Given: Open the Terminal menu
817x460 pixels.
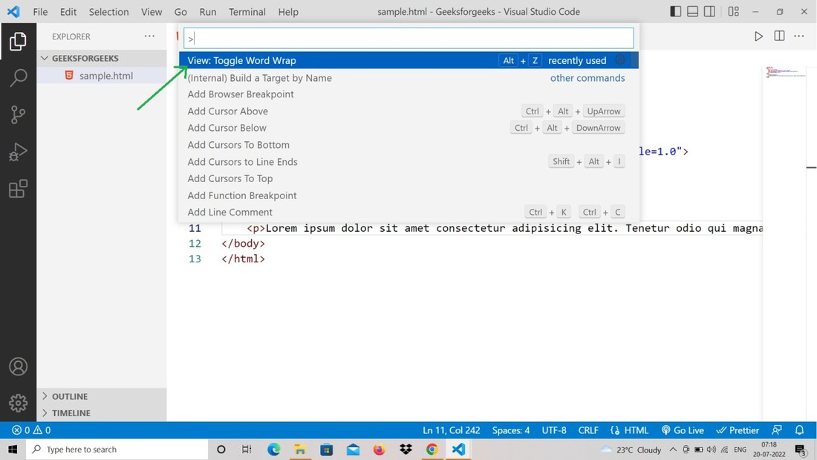Looking at the screenshot, I should tap(247, 11).
